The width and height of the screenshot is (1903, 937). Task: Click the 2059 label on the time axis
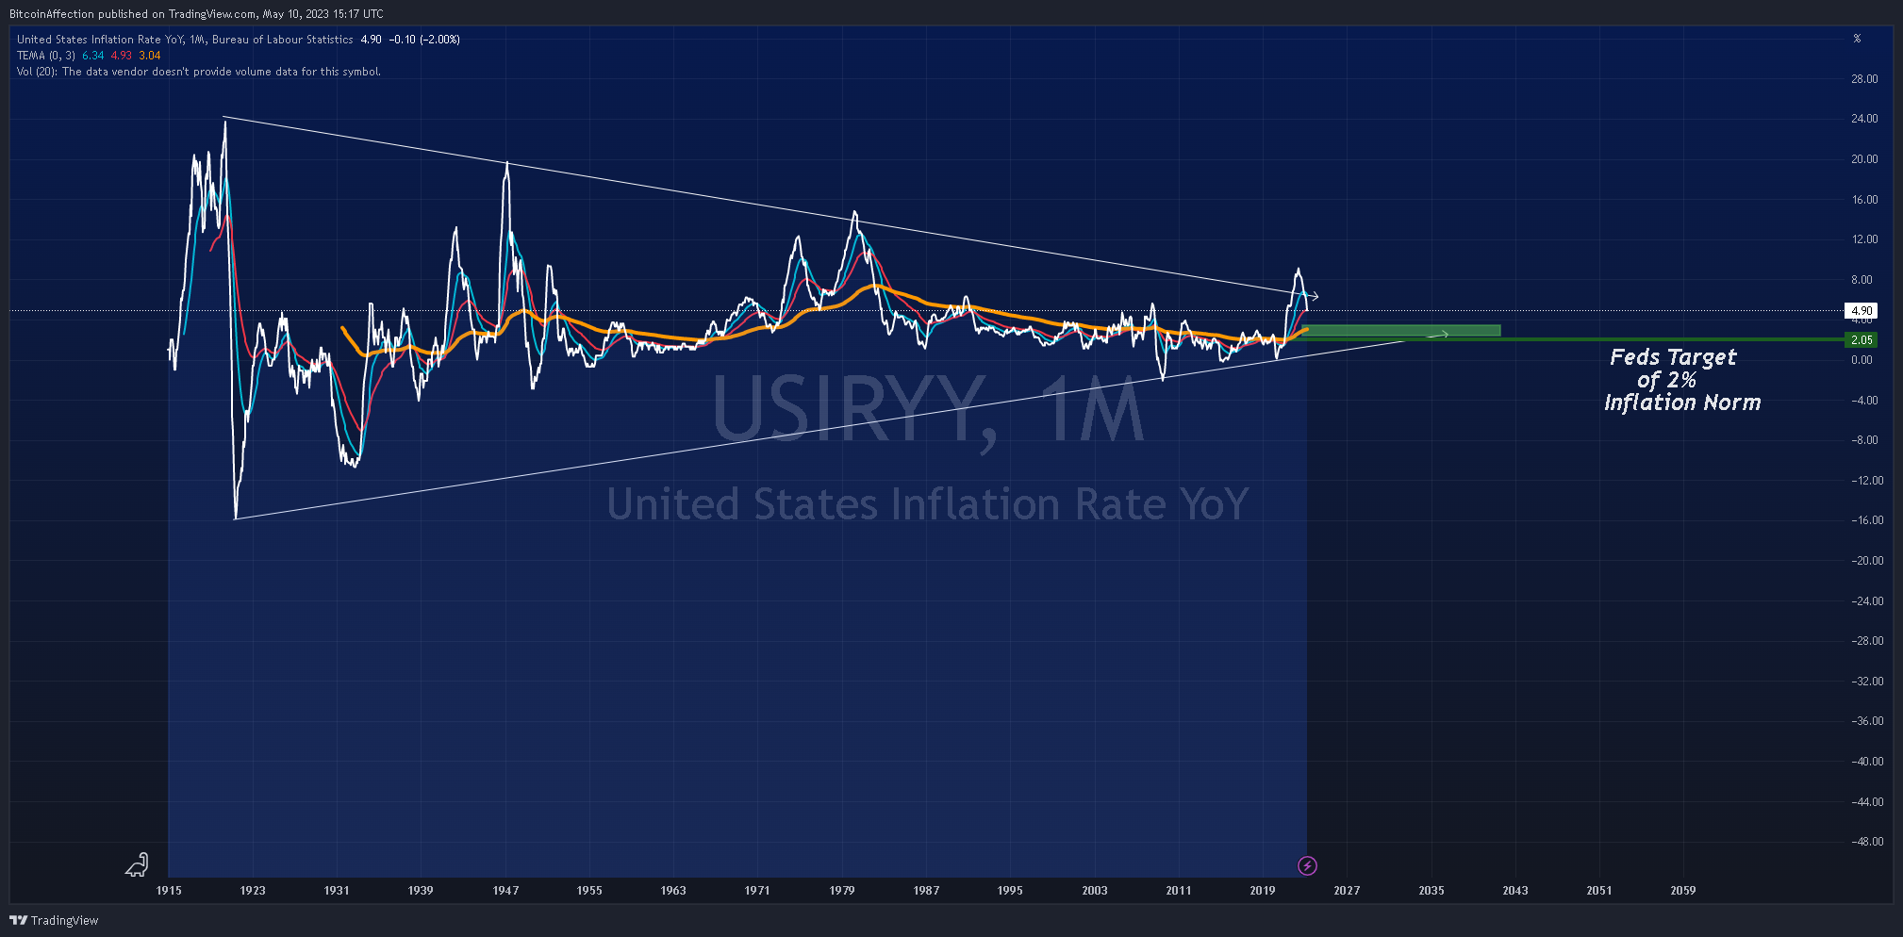point(1683,890)
